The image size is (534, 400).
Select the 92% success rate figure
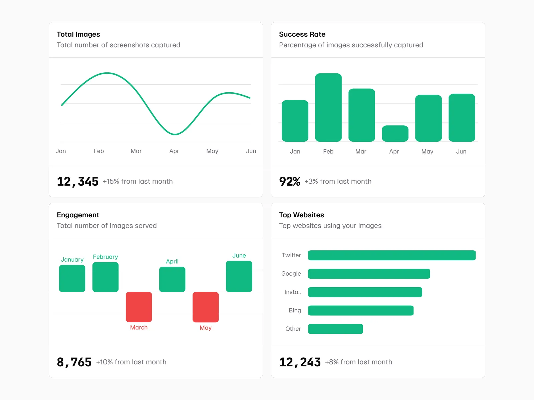click(289, 181)
